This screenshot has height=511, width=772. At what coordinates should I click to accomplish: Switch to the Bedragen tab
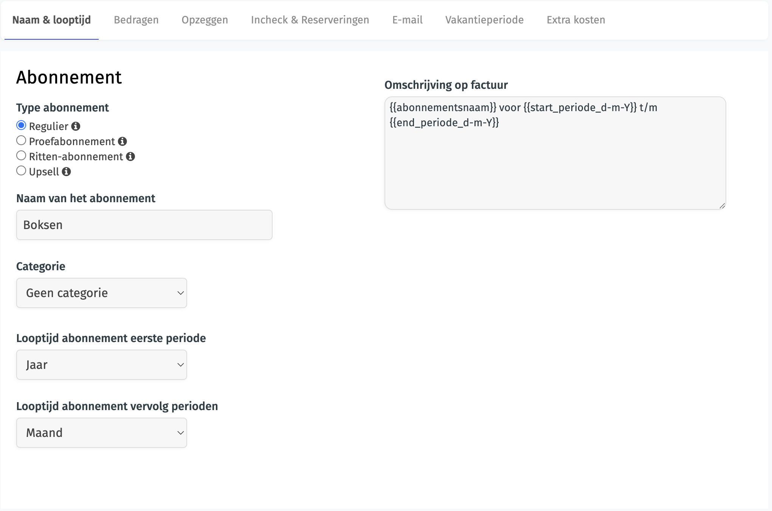pos(136,20)
